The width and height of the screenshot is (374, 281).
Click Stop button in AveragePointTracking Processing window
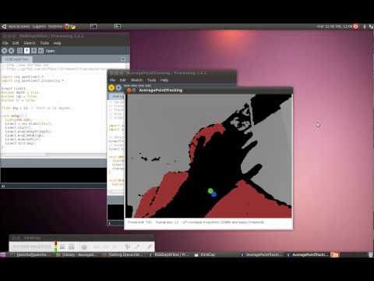pos(118,87)
